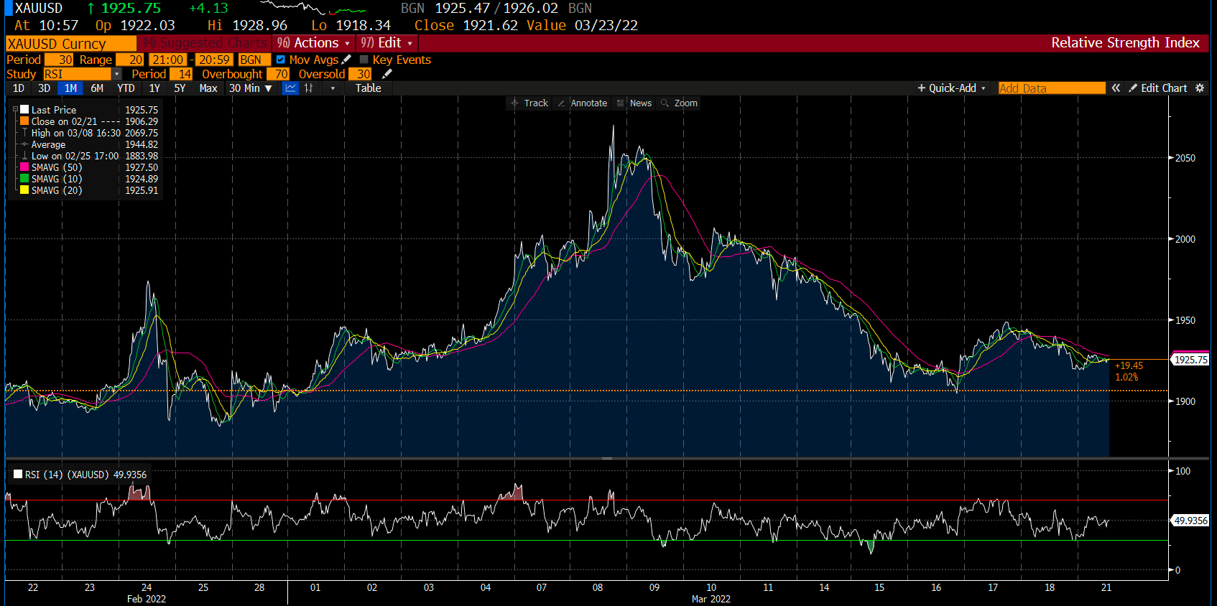
Task: Switch to the 6M time range
Action: tap(97, 88)
